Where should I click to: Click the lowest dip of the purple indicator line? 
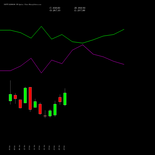point(41,73)
